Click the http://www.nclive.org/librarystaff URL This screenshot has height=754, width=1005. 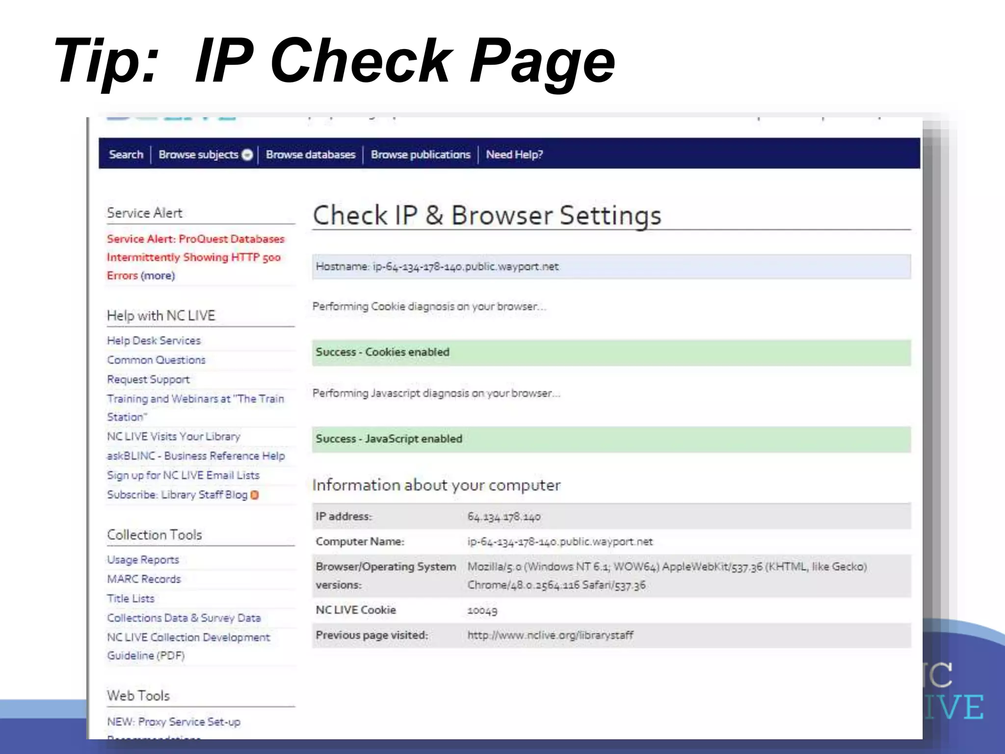[550, 635]
